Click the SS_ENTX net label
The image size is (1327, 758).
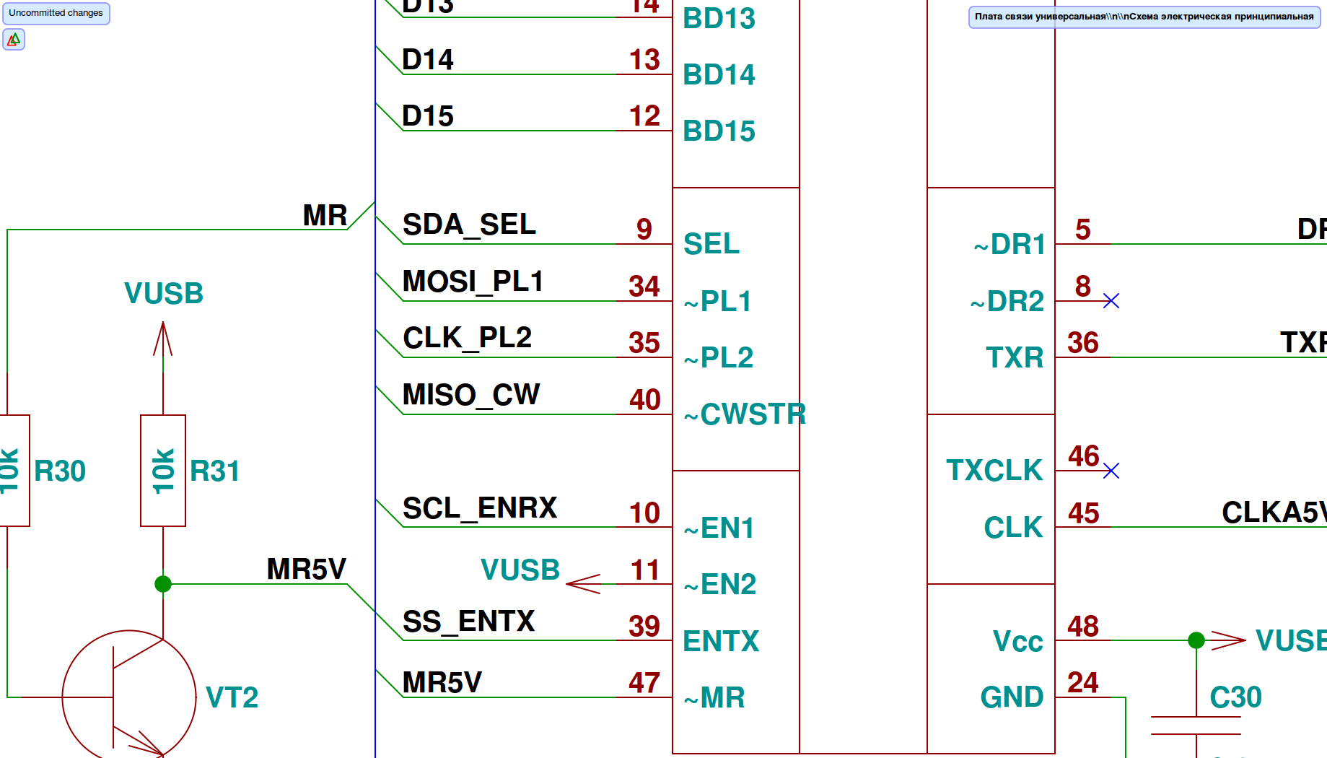[x=468, y=622]
